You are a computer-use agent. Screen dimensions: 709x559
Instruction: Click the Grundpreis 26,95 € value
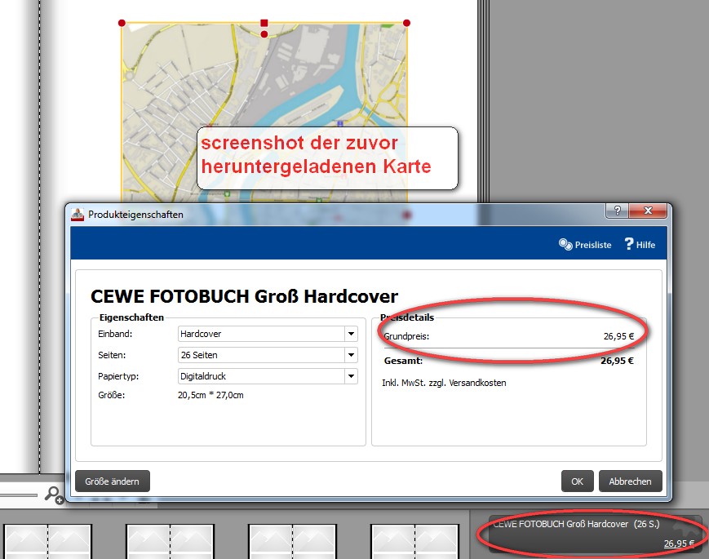[618, 336]
